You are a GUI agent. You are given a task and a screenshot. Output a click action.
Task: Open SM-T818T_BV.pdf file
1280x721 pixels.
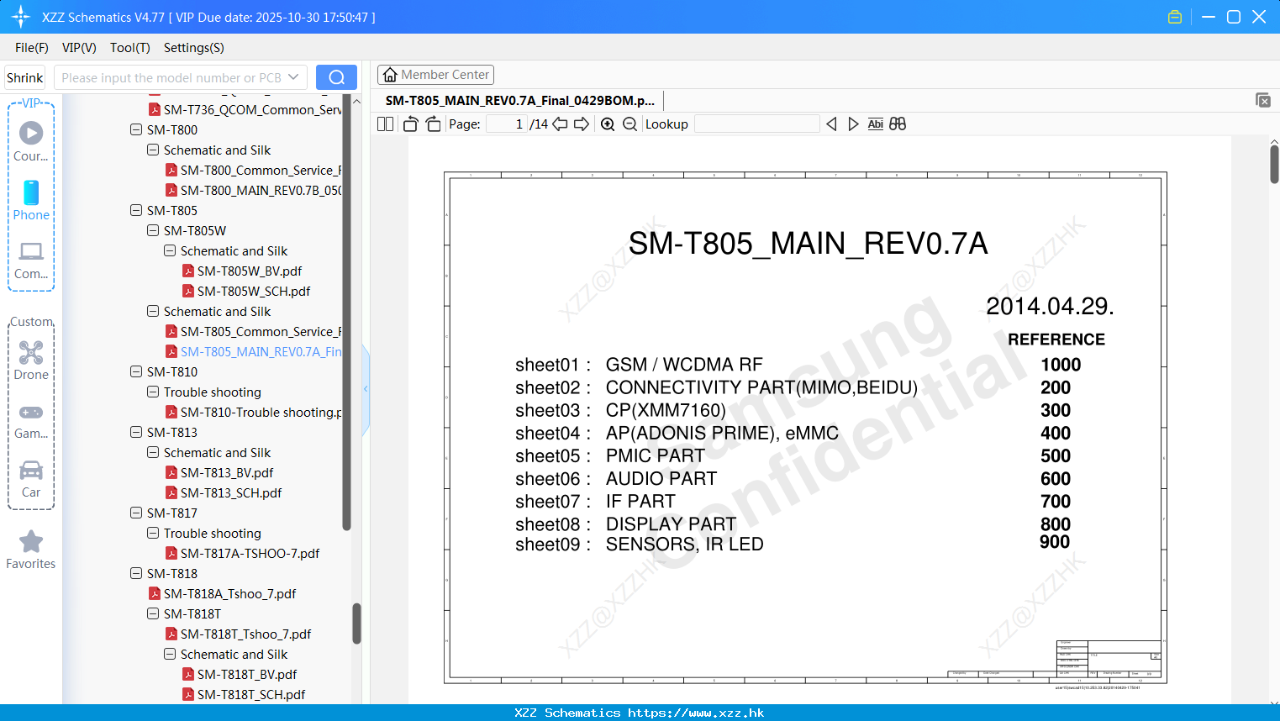pyautogui.click(x=247, y=674)
